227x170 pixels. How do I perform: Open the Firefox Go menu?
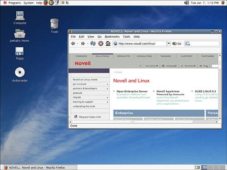coord(99,37)
